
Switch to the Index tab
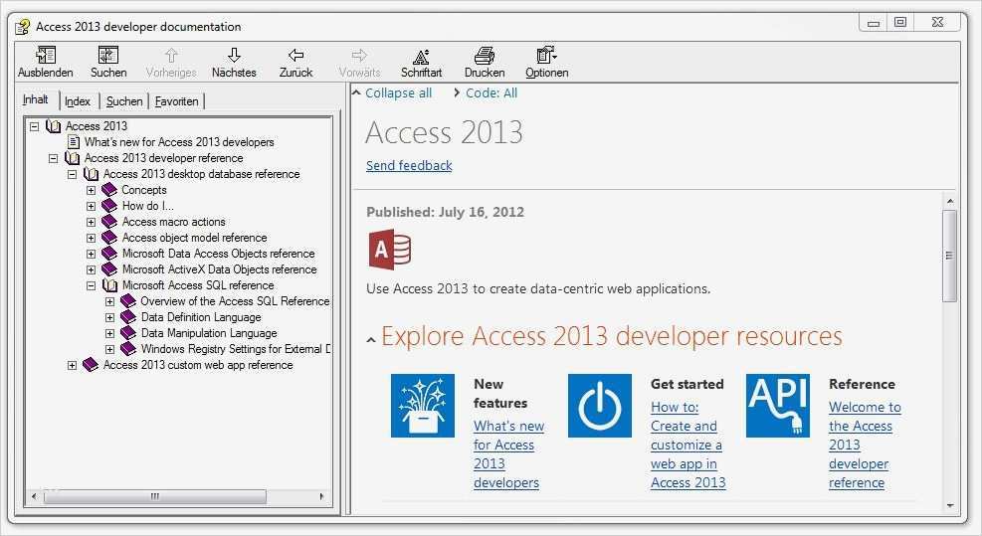(x=78, y=101)
